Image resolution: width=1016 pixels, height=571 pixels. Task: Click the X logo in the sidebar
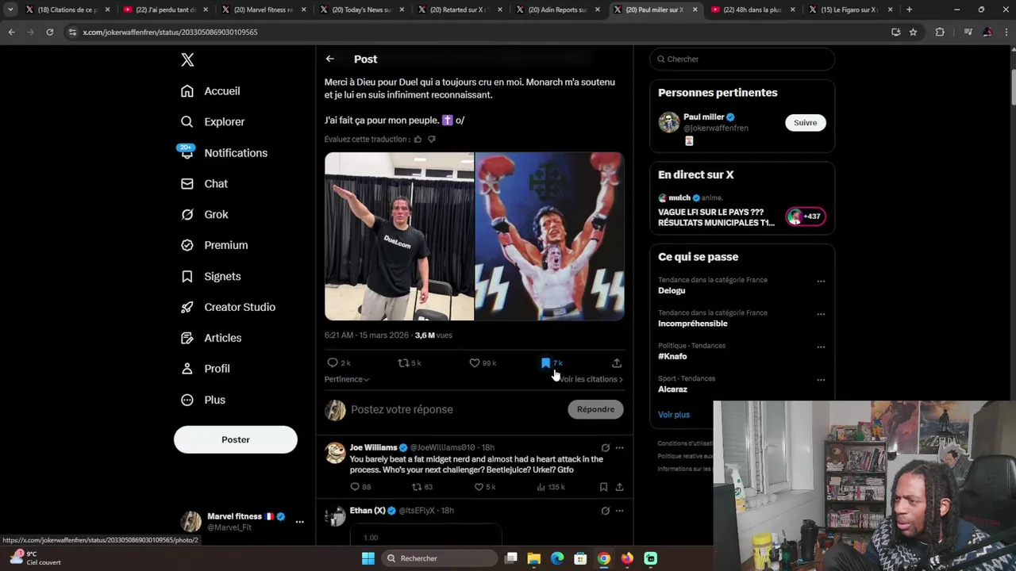[187, 59]
